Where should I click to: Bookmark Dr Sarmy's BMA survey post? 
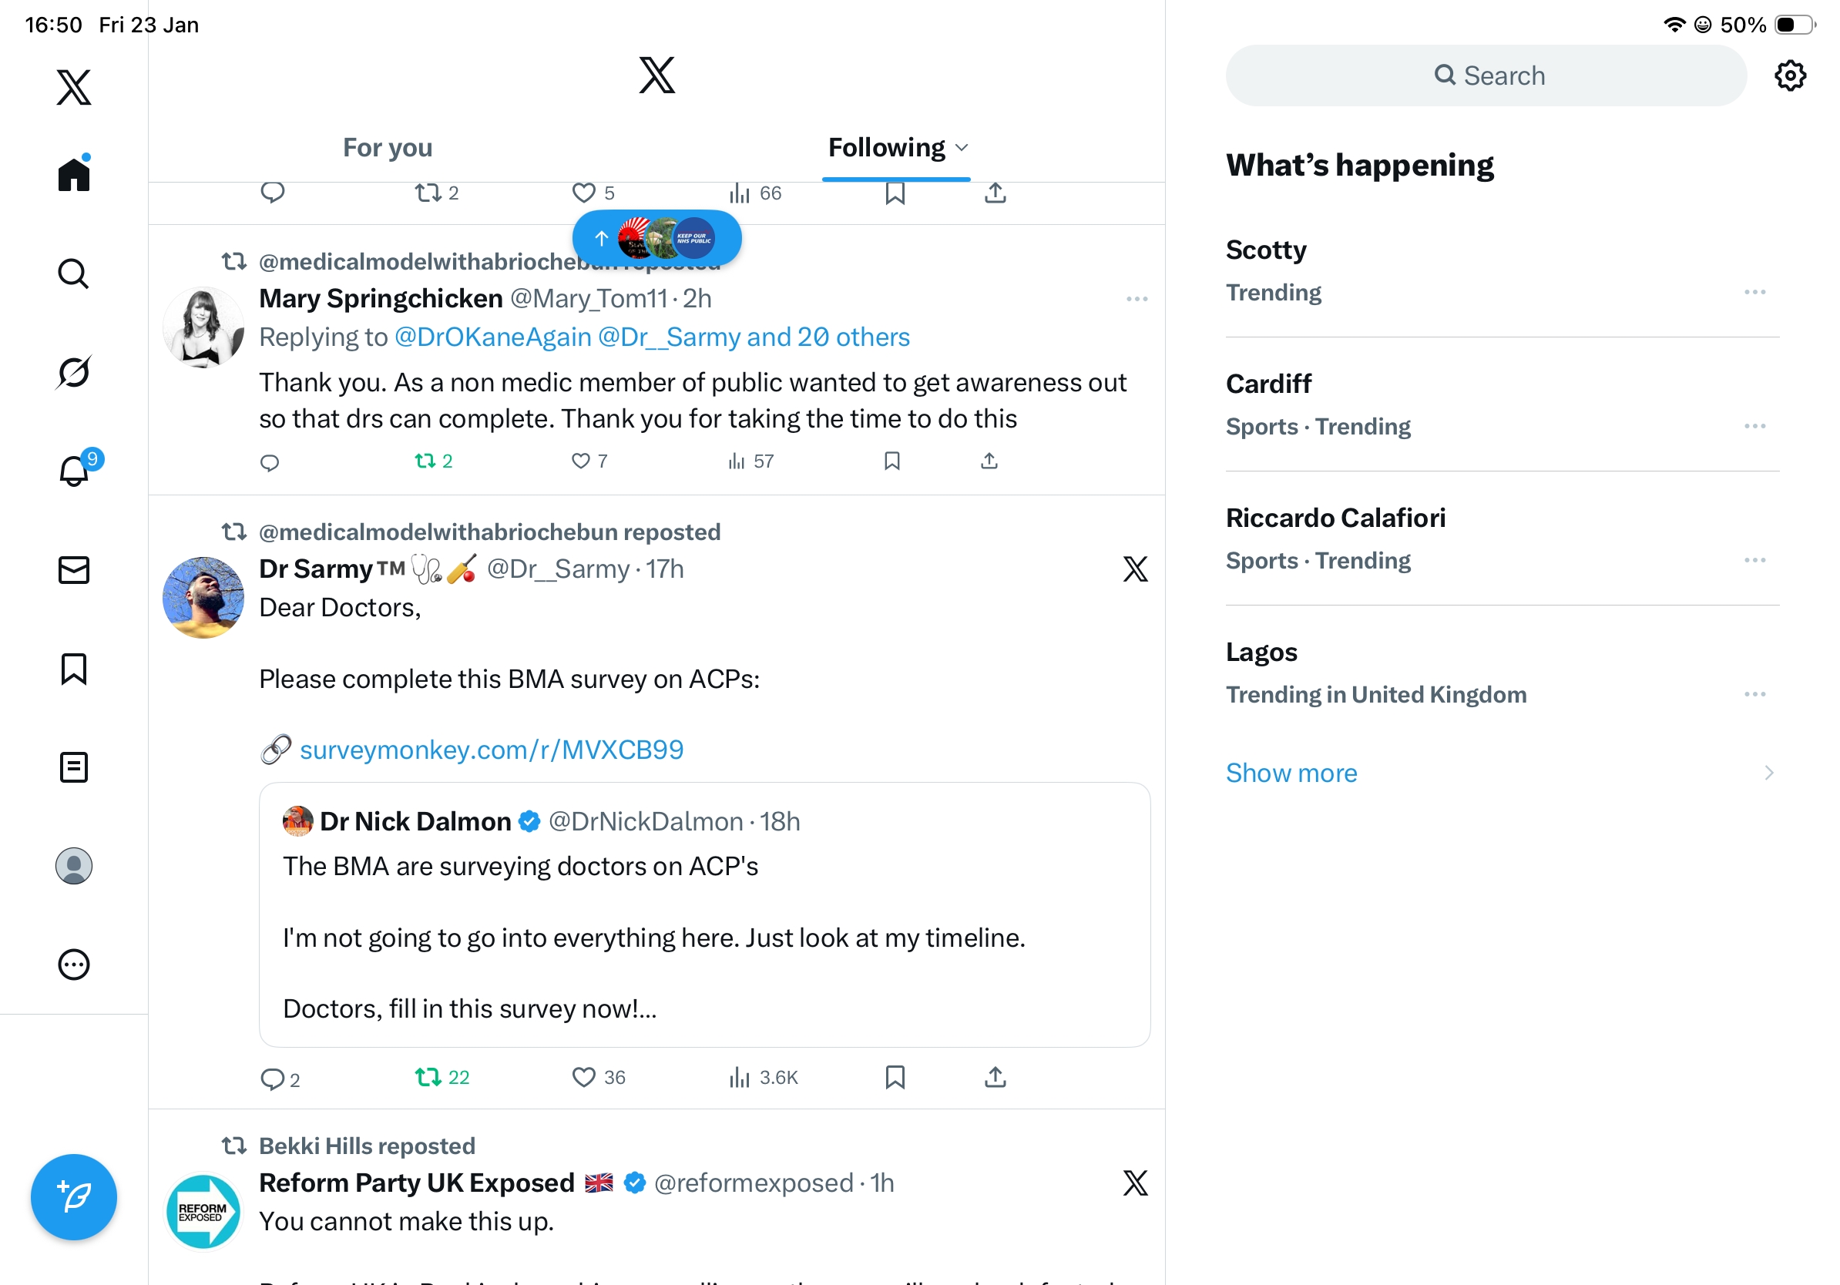895,1077
